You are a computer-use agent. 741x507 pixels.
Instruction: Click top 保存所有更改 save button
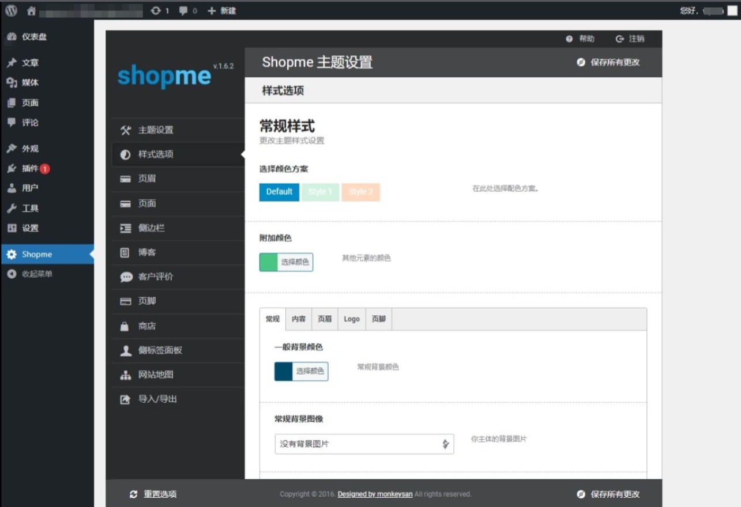608,62
